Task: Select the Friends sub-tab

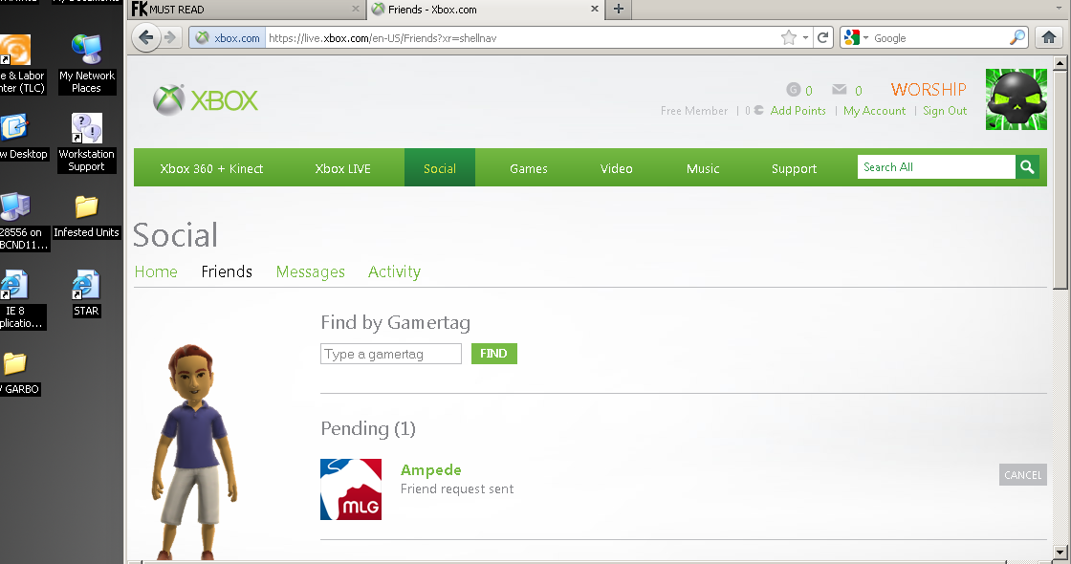Action: pyautogui.click(x=227, y=271)
